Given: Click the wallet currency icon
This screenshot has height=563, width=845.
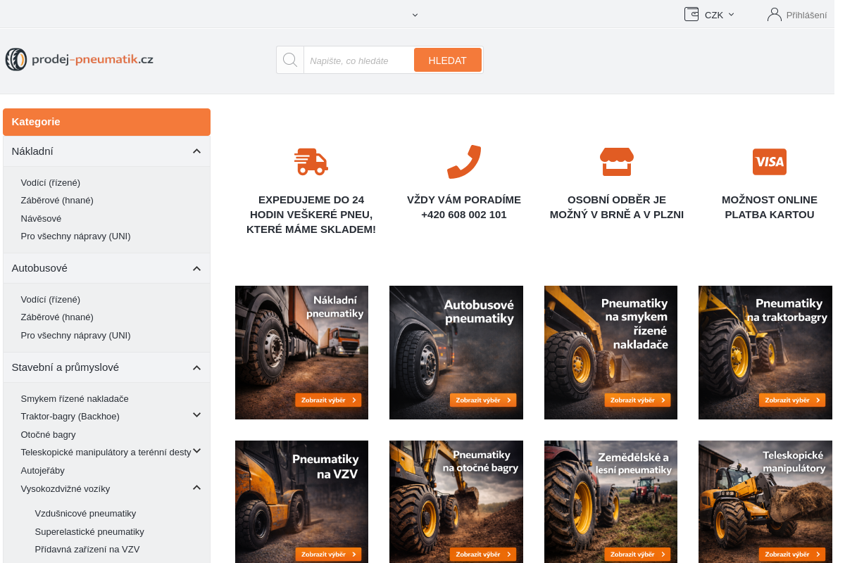Looking at the screenshot, I should [691, 14].
